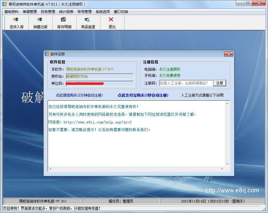Click the http://www.e8rj.com/help.asp?ac=2 URL text
Screen dimensions: 268x213
pyautogui.click(x=97, y=122)
